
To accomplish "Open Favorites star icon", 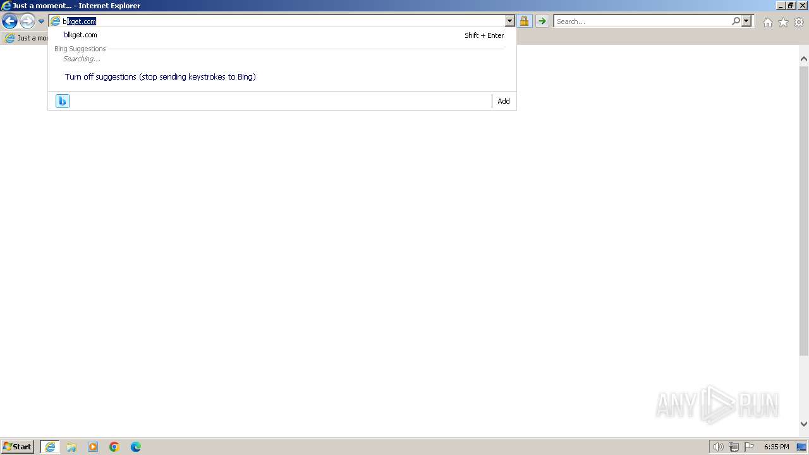I will pos(783,22).
